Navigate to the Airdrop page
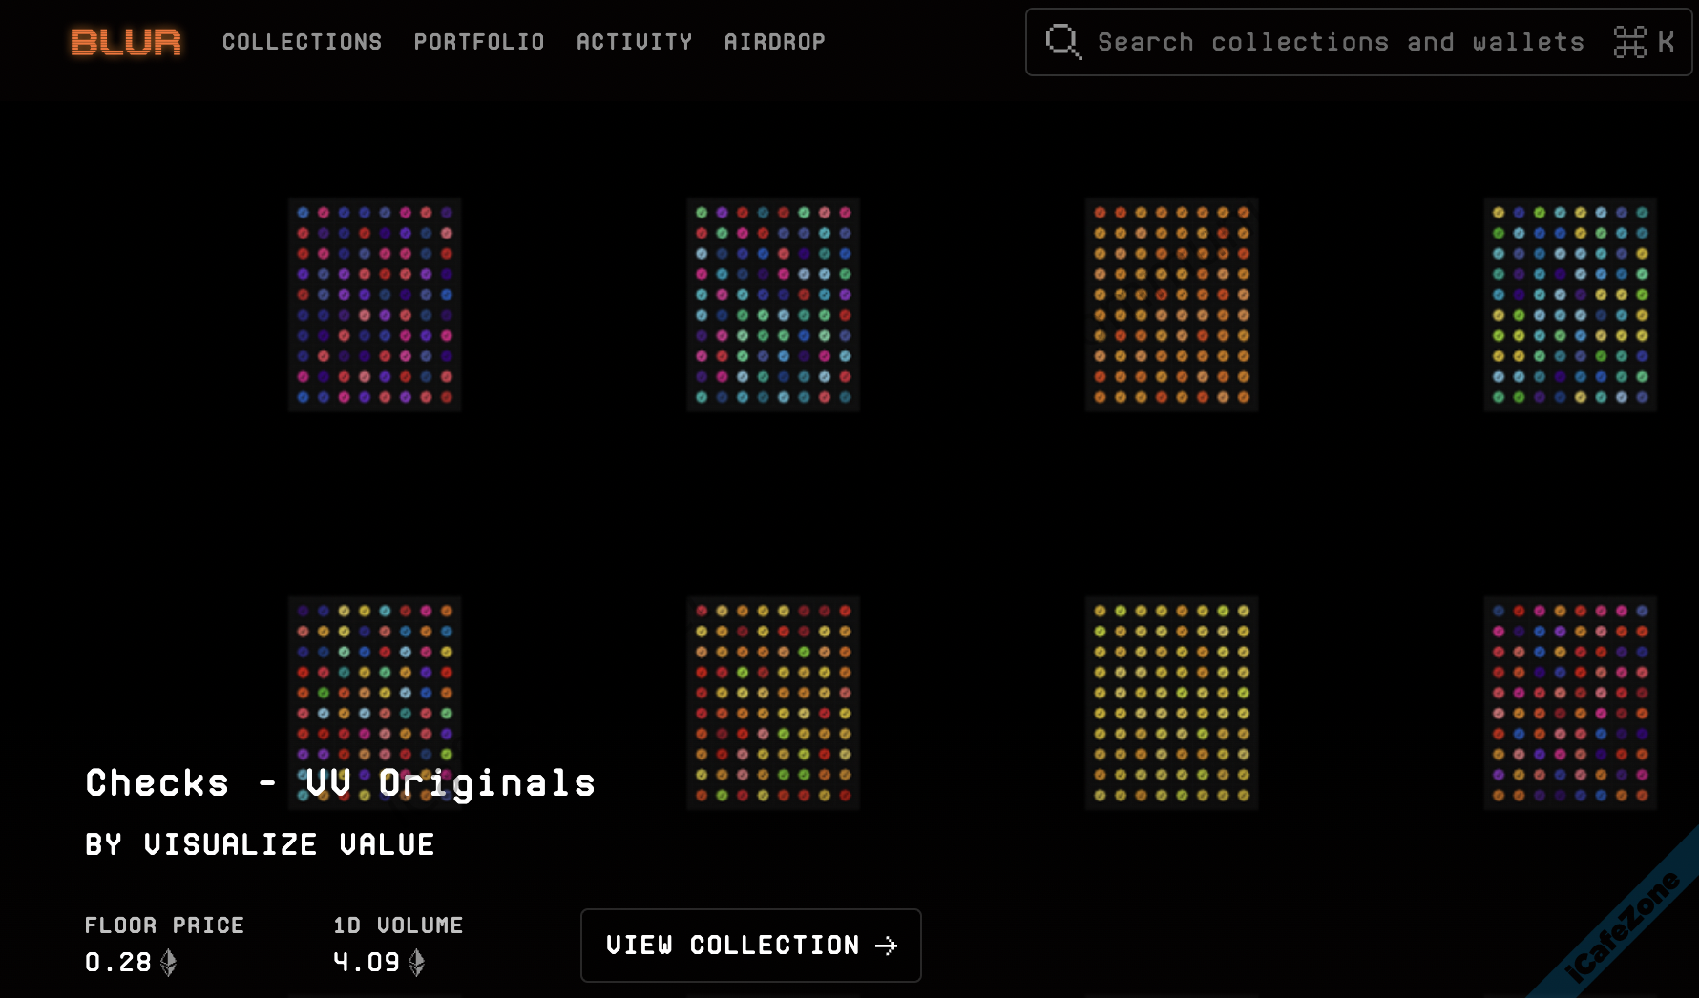This screenshot has height=998, width=1699. tap(774, 42)
